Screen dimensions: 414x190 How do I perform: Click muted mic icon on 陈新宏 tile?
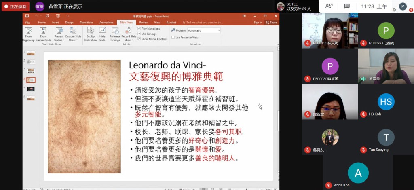307,114
